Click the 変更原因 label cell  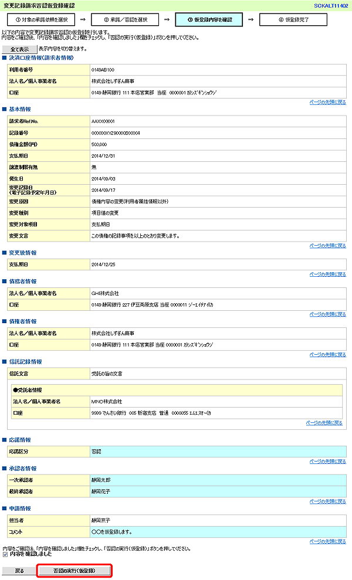pos(49,202)
